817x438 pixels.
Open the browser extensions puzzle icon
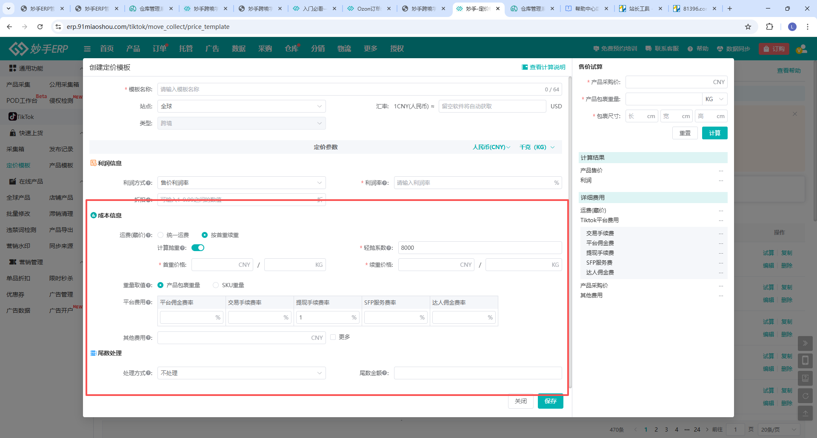pos(769,27)
